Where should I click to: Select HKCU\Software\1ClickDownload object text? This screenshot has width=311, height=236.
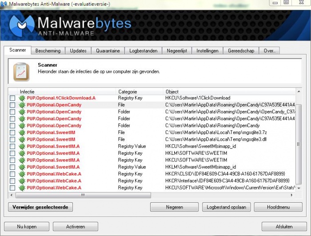coord(198,98)
